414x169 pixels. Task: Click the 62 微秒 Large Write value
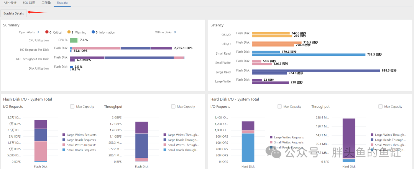tap(269, 80)
